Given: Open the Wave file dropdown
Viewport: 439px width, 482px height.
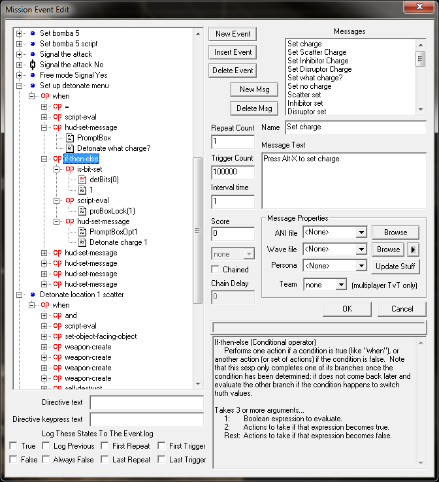Looking at the screenshot, I should (x=361, y=249).
